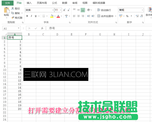Image resolution: width=152 pixels, height=122 pixels.
Task: Click increase indent icon
Action: click(x=93, y=16)
